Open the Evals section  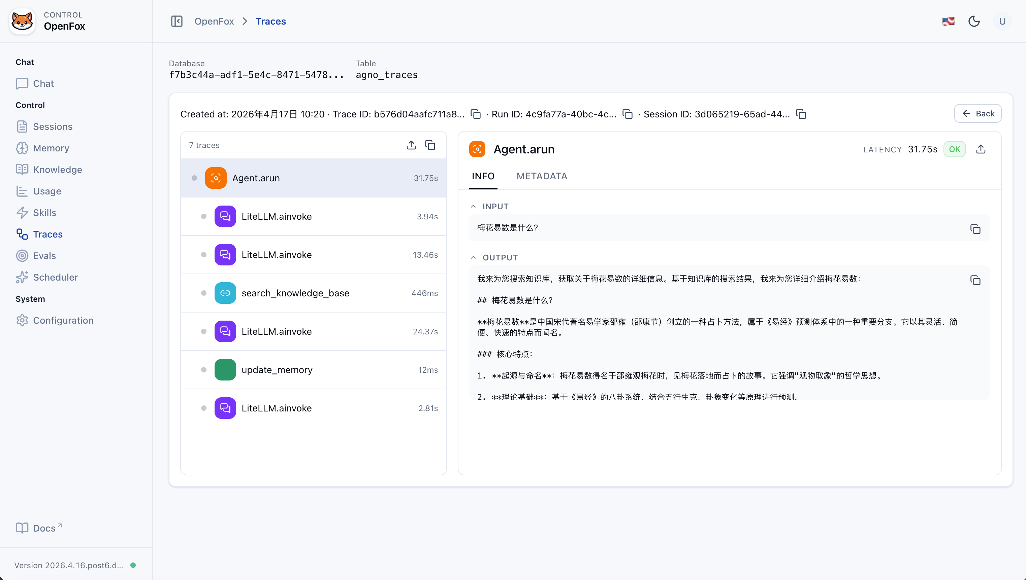(x=44, y=256)
